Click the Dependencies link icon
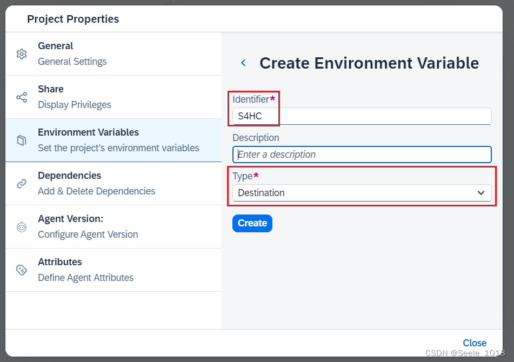Image resolution: width=514 pixels, height=362 pixels. (x=22, y=184)
